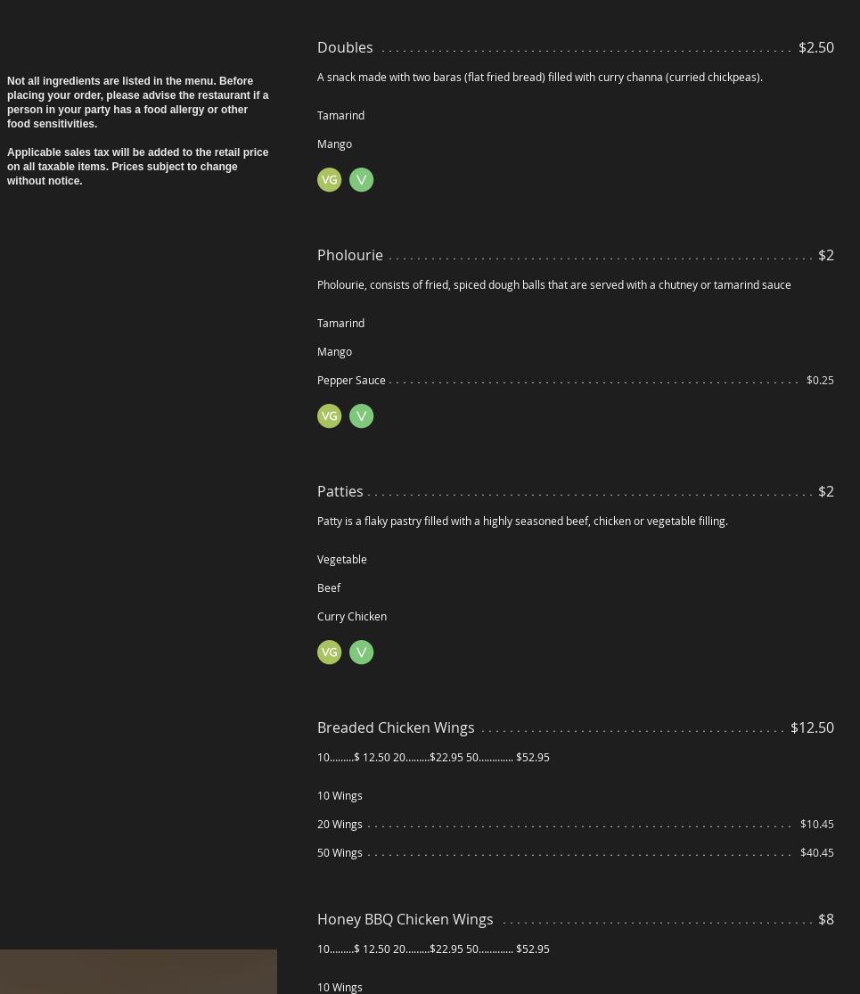
Task: Select the Pholourie item heading
Action: tap(350, 255)
